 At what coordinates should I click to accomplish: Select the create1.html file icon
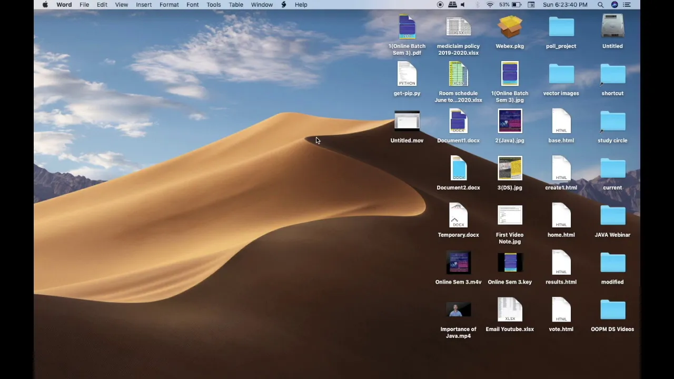click(x=561, y=168)
